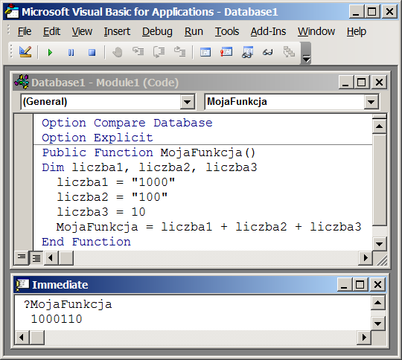Viewport: 402px width, 360px height.
Task: Run the Sub with green play icon
Action: pos(50,53)
